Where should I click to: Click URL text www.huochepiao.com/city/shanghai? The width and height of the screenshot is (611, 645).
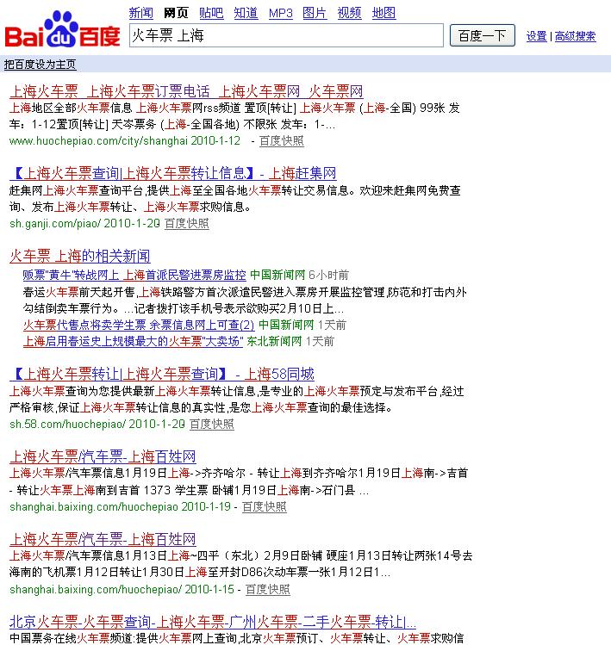click(98, 141)
